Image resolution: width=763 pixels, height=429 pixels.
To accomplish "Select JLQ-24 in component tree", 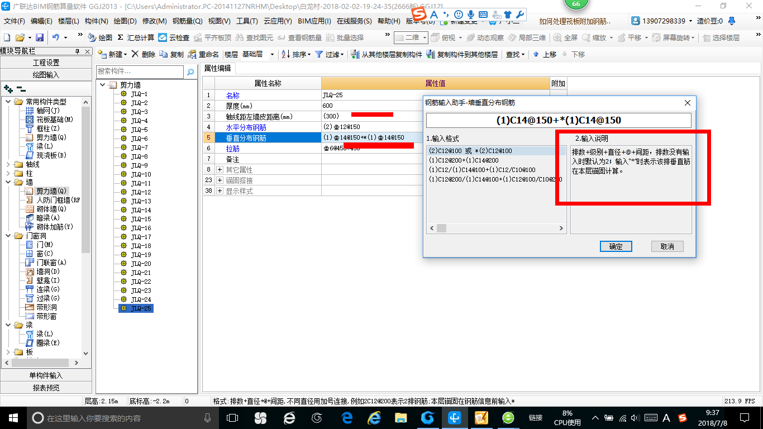I will point(141,299).
